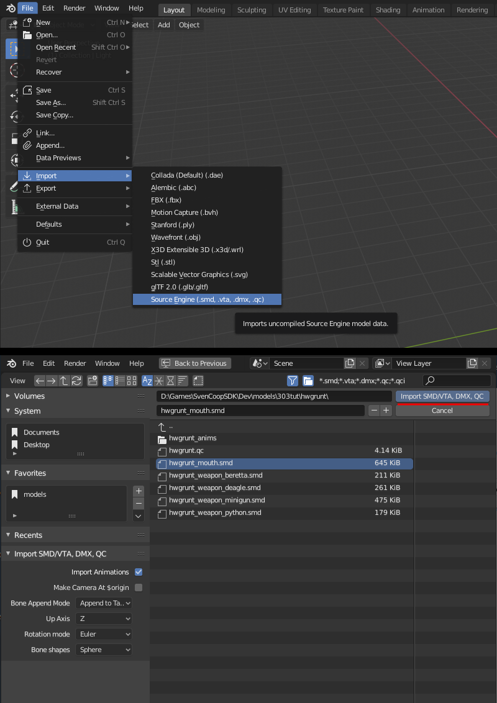Open the Bone shapes dropdown
Image resolution: width=497 pixels, height=703 pixels.
pos(104,650)
